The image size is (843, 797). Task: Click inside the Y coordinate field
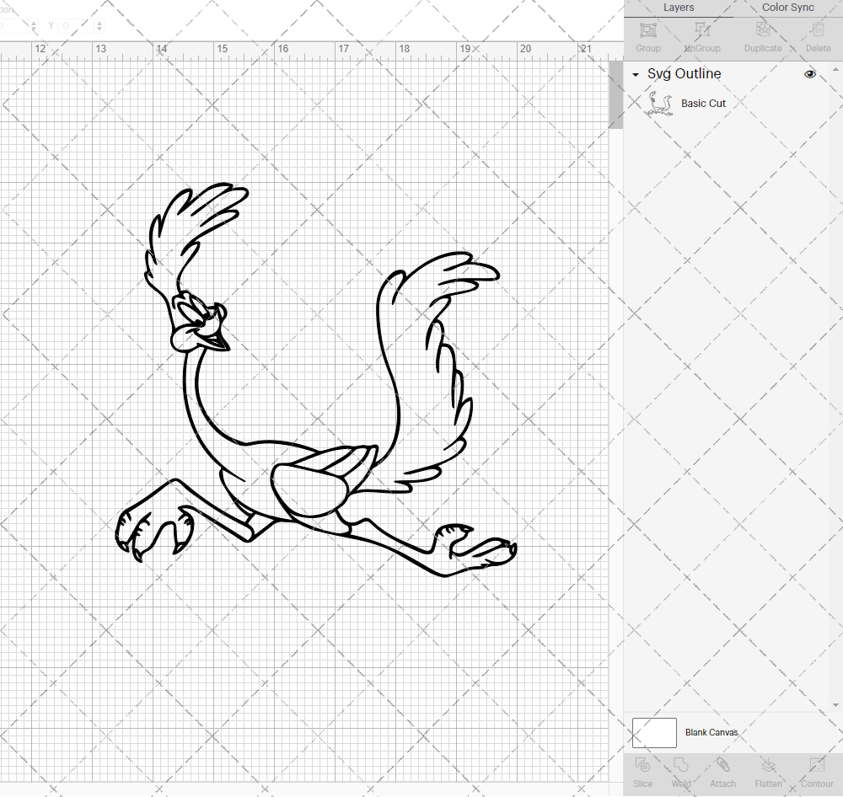pyautogui.click(x=76, y=25)
